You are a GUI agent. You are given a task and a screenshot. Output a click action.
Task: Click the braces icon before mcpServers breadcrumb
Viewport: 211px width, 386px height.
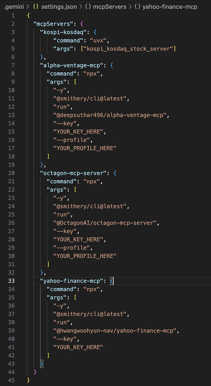tap(88, 6)
